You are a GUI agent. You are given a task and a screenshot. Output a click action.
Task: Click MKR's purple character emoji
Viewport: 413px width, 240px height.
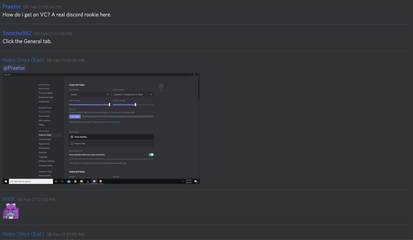click(x=11, y=211)
